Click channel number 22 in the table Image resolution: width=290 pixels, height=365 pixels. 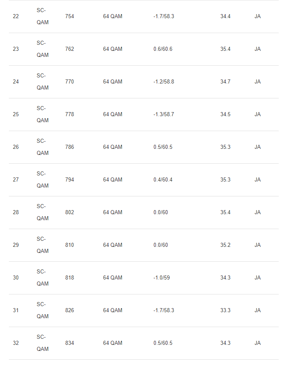click(x=16, y=17)
